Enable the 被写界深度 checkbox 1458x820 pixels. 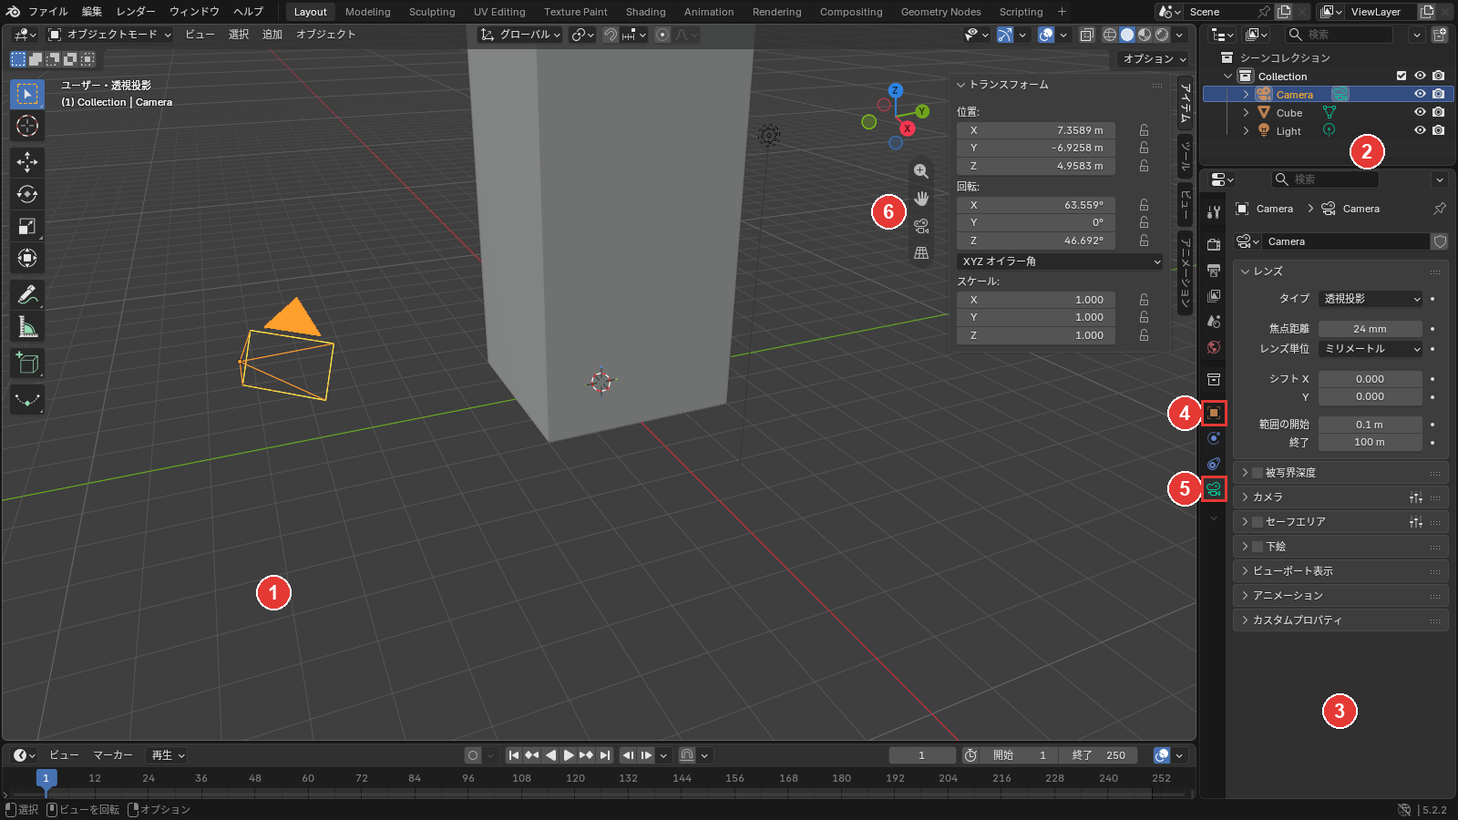(1258, 473)
